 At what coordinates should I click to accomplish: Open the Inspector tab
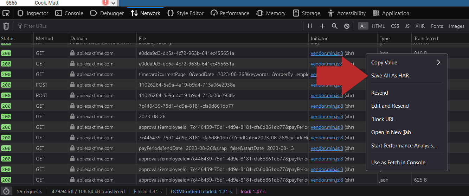(33, 13)
